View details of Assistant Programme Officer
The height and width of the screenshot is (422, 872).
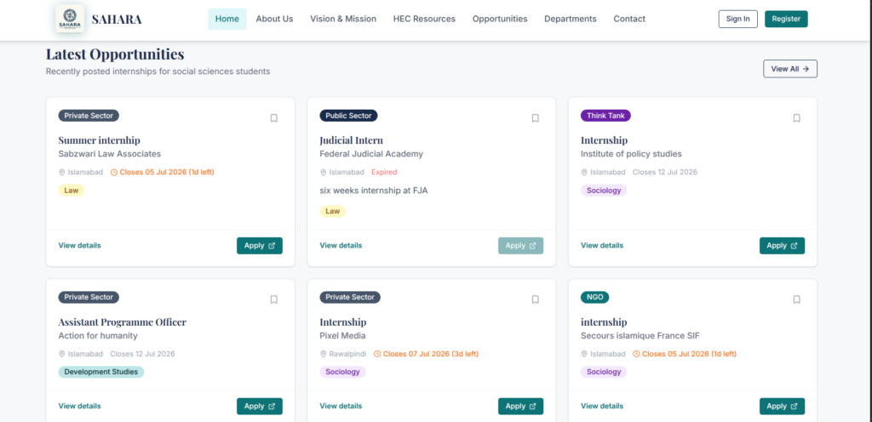tap(79, 406)
